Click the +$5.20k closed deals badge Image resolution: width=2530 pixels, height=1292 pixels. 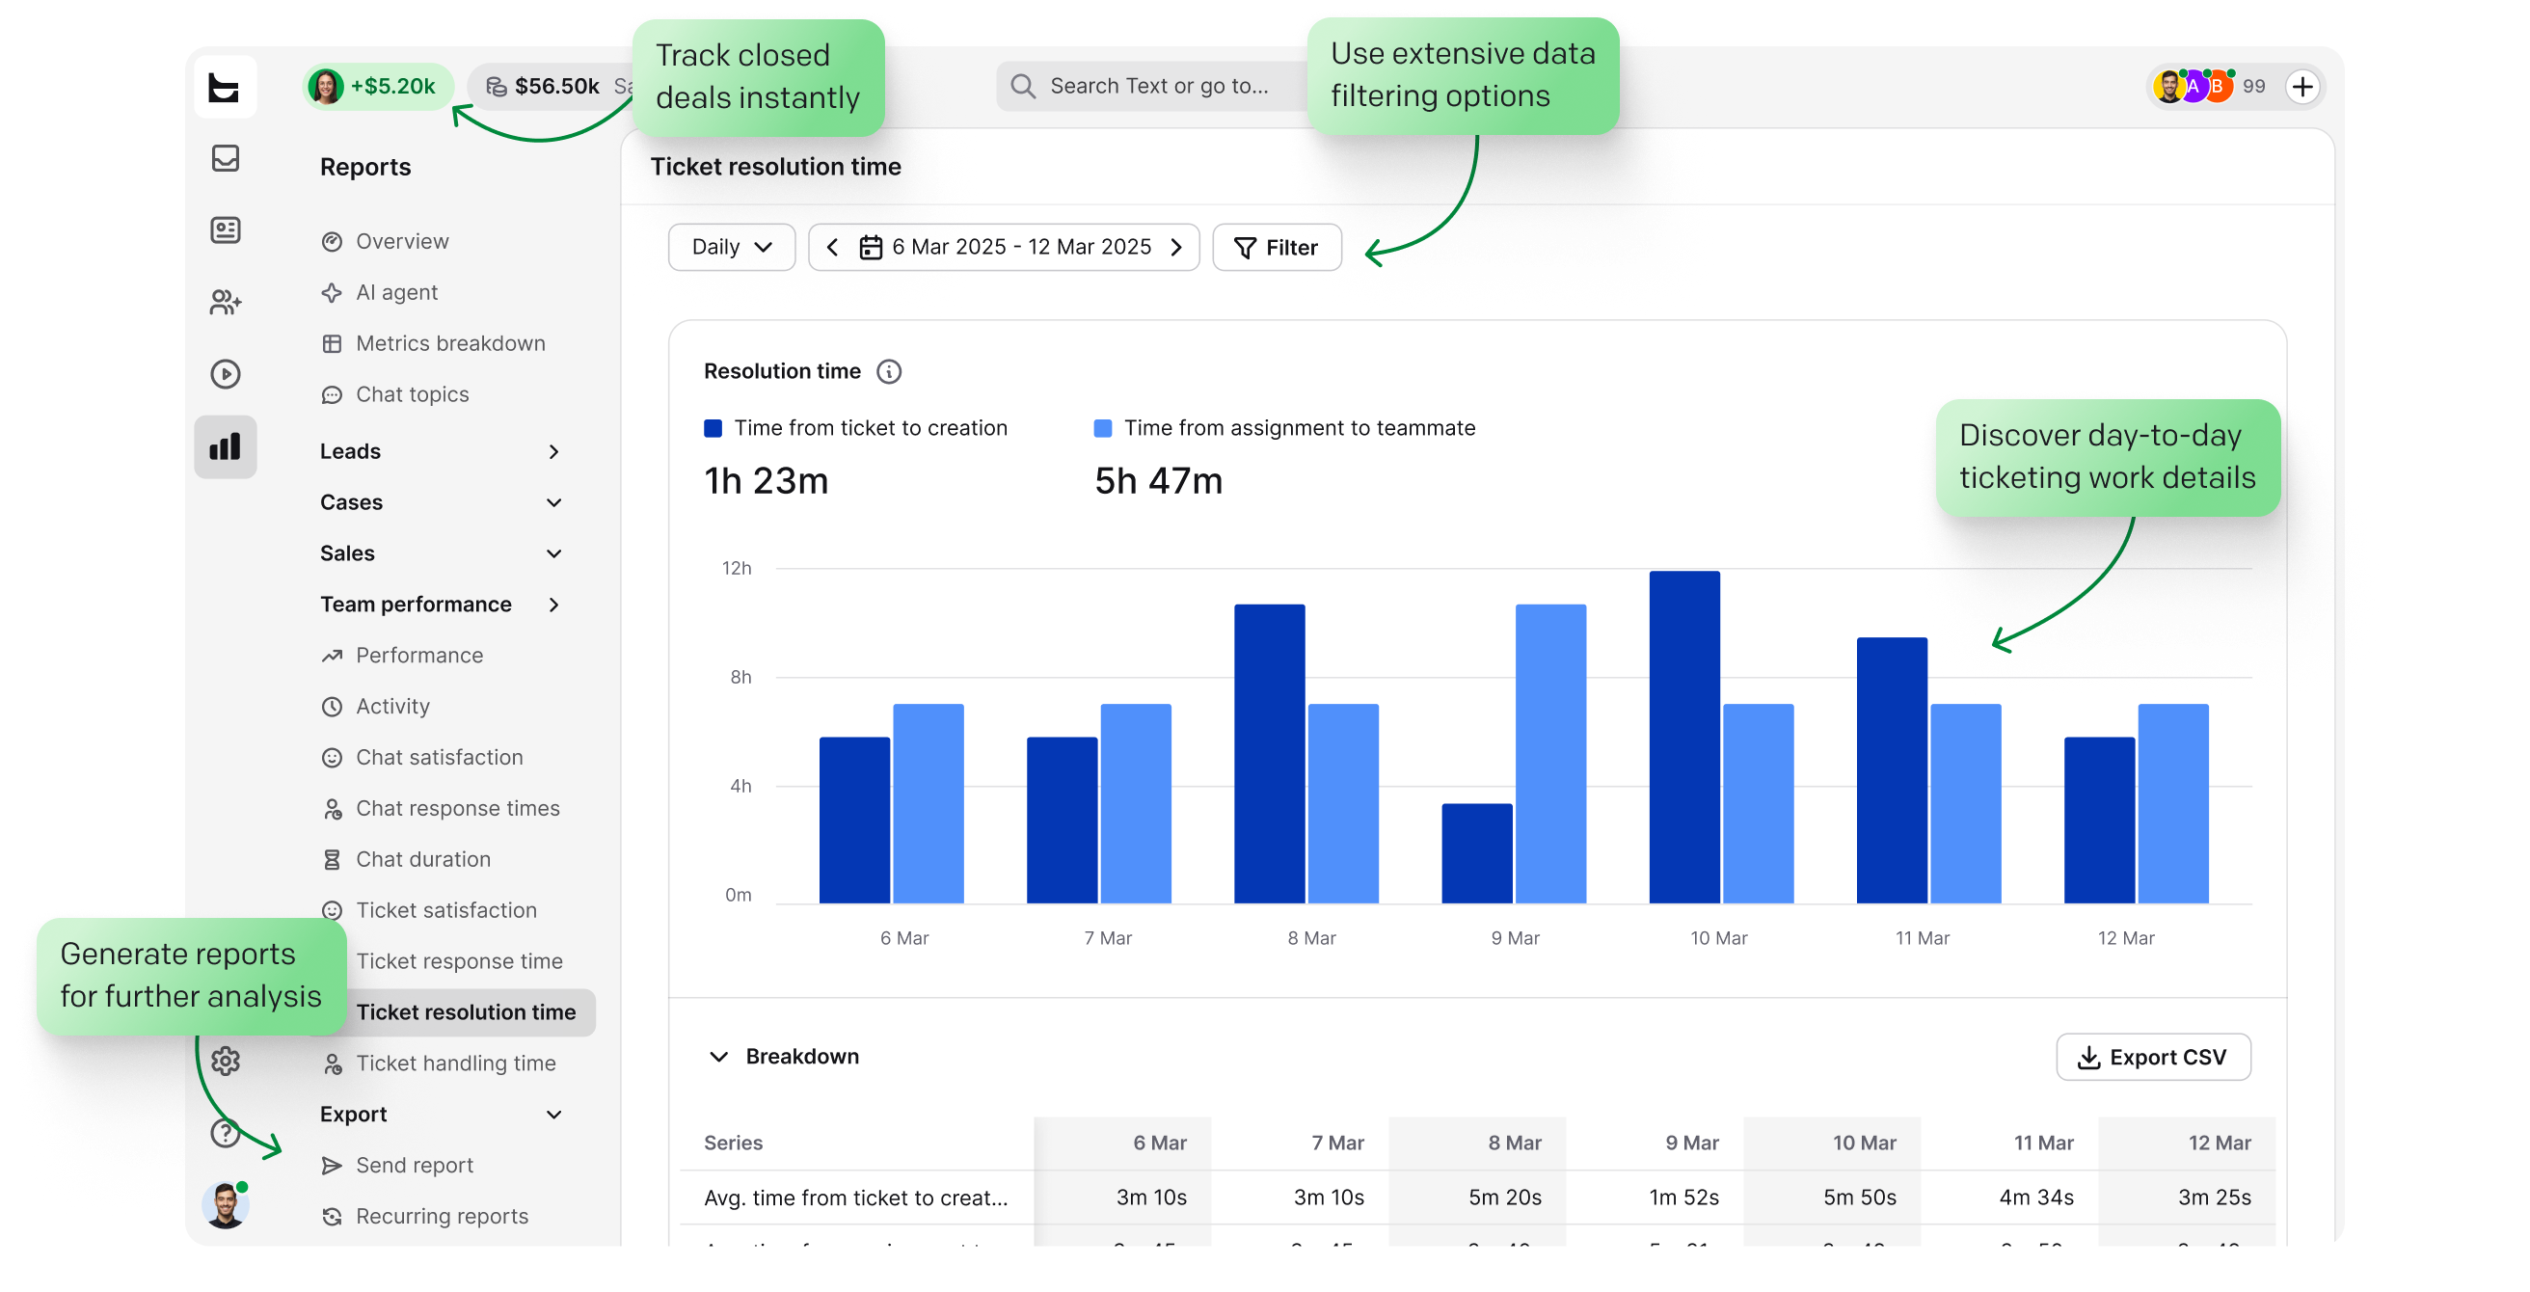(x=377, y=86)
